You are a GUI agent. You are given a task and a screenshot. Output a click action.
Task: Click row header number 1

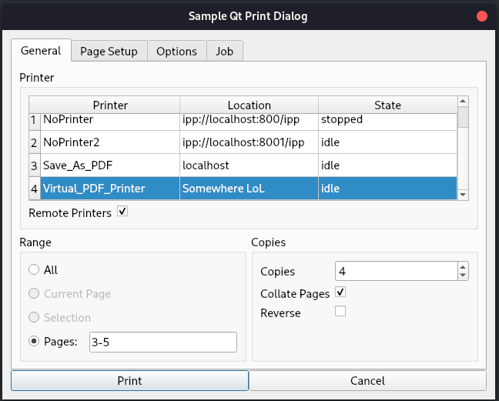click(35, 122)
